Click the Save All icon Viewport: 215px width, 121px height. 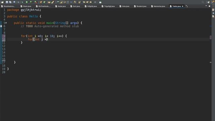10,2
